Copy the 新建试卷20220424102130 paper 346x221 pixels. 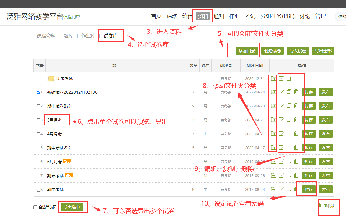289,92
